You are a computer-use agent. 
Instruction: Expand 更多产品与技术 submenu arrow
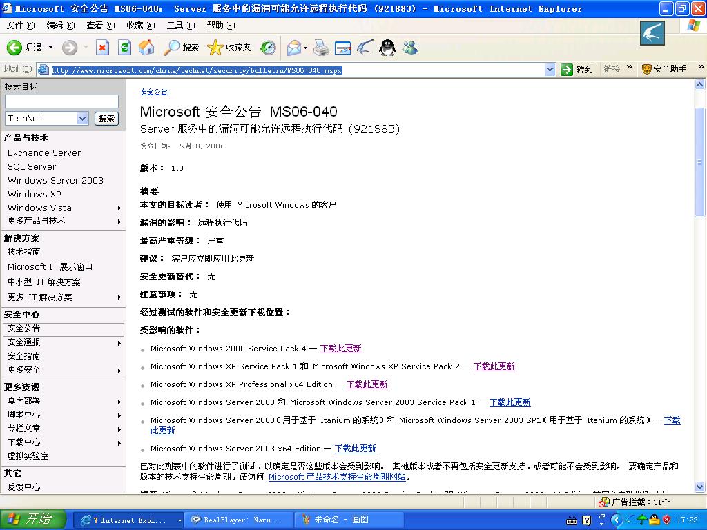click(x=119, y=222)
